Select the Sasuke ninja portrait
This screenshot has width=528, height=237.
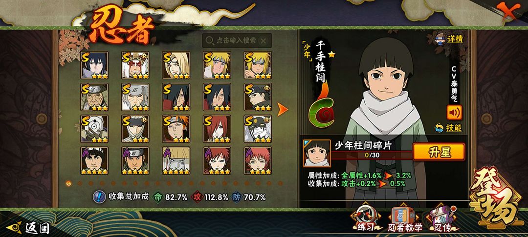[94, 65]
